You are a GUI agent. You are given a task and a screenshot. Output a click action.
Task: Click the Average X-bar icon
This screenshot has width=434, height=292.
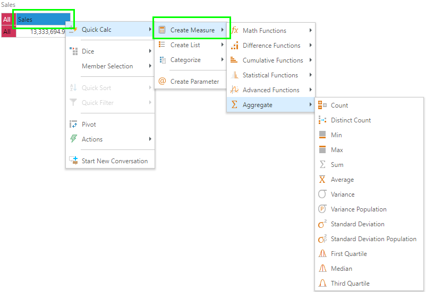322,180
